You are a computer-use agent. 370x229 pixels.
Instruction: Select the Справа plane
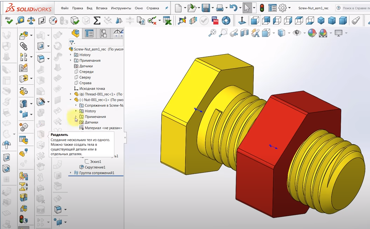pos(85,83)
